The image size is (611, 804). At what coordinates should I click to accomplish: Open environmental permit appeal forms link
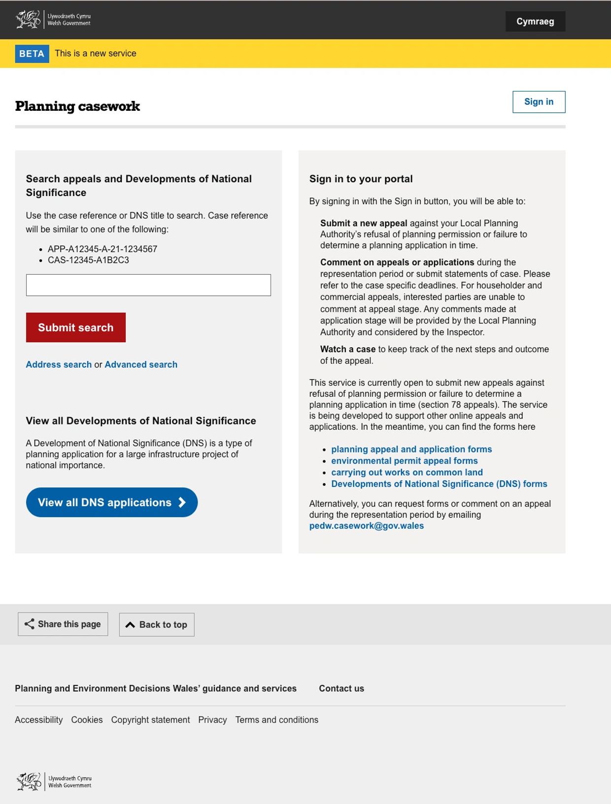[x=405, y=461]
